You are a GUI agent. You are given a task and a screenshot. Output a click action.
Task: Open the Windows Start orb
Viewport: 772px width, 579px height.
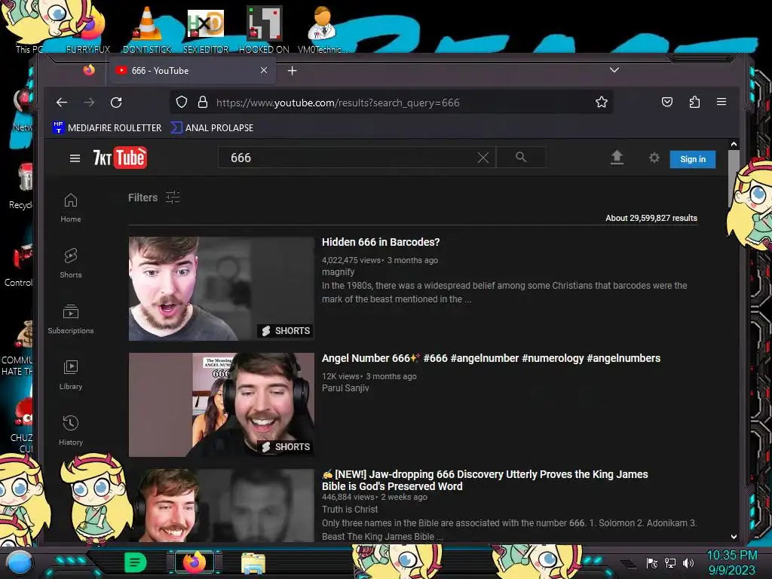tap(20, 563)
